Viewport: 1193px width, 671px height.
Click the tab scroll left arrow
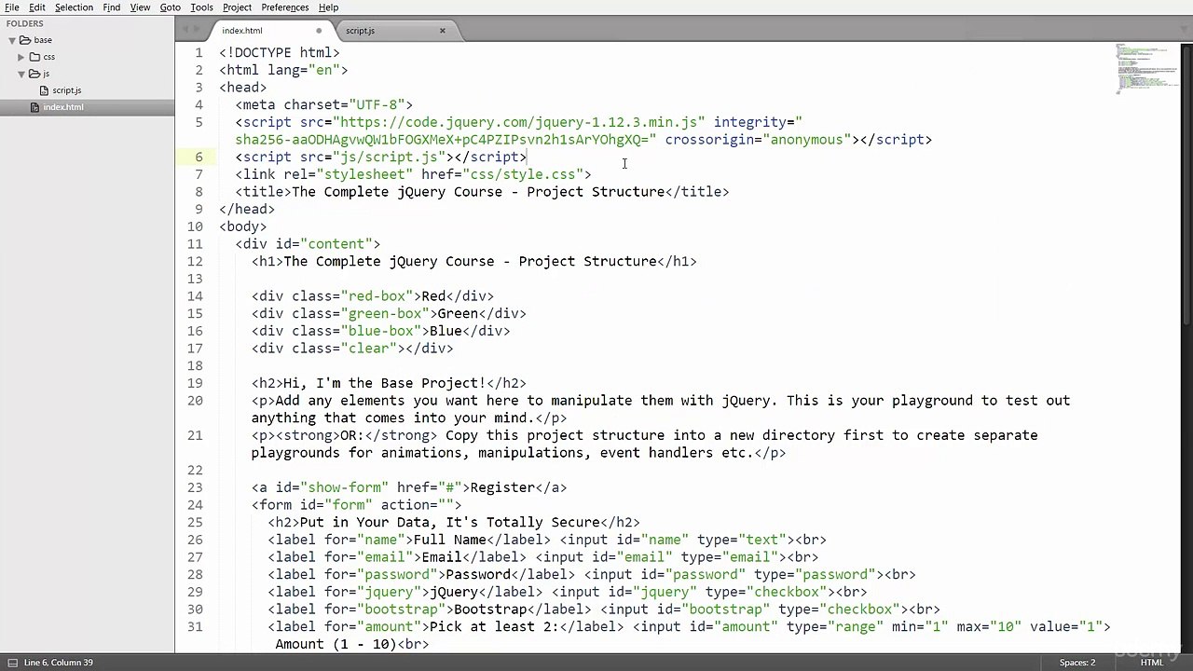[x=186, y=30]
